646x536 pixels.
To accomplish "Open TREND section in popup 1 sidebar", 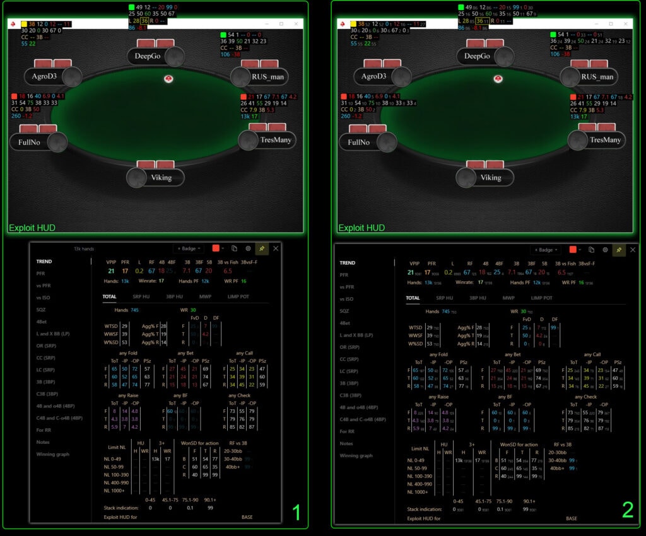I will pos(44,262).
